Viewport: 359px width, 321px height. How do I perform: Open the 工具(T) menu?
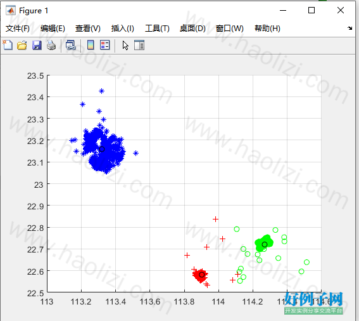tap(157, 29)
